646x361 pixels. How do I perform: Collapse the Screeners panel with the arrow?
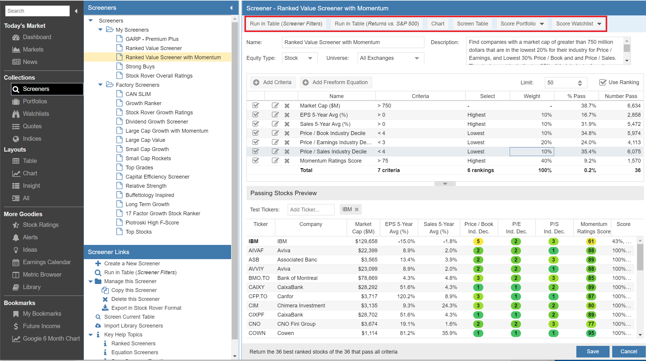point(231,8)
